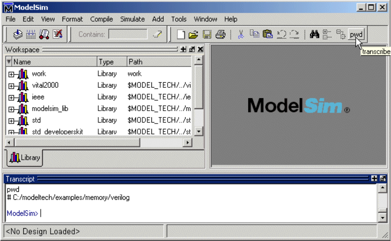Click the New file toolbar icon

(x=181, y=34)
